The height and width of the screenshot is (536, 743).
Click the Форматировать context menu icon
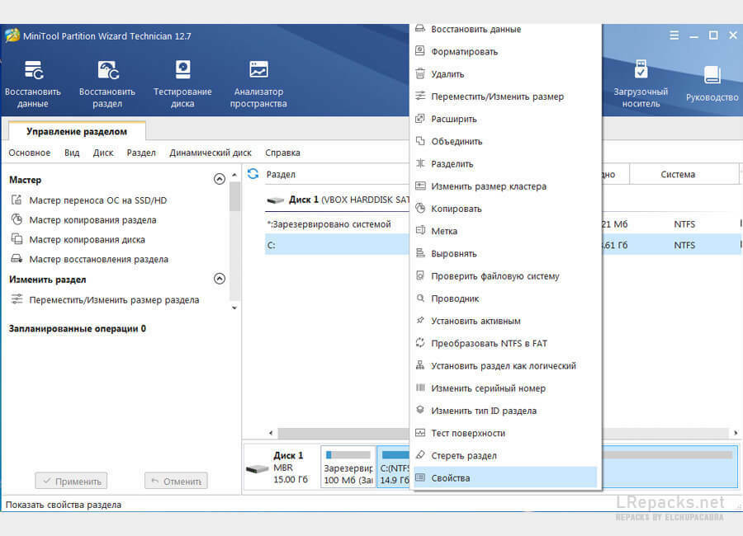[x=420, y=50]
